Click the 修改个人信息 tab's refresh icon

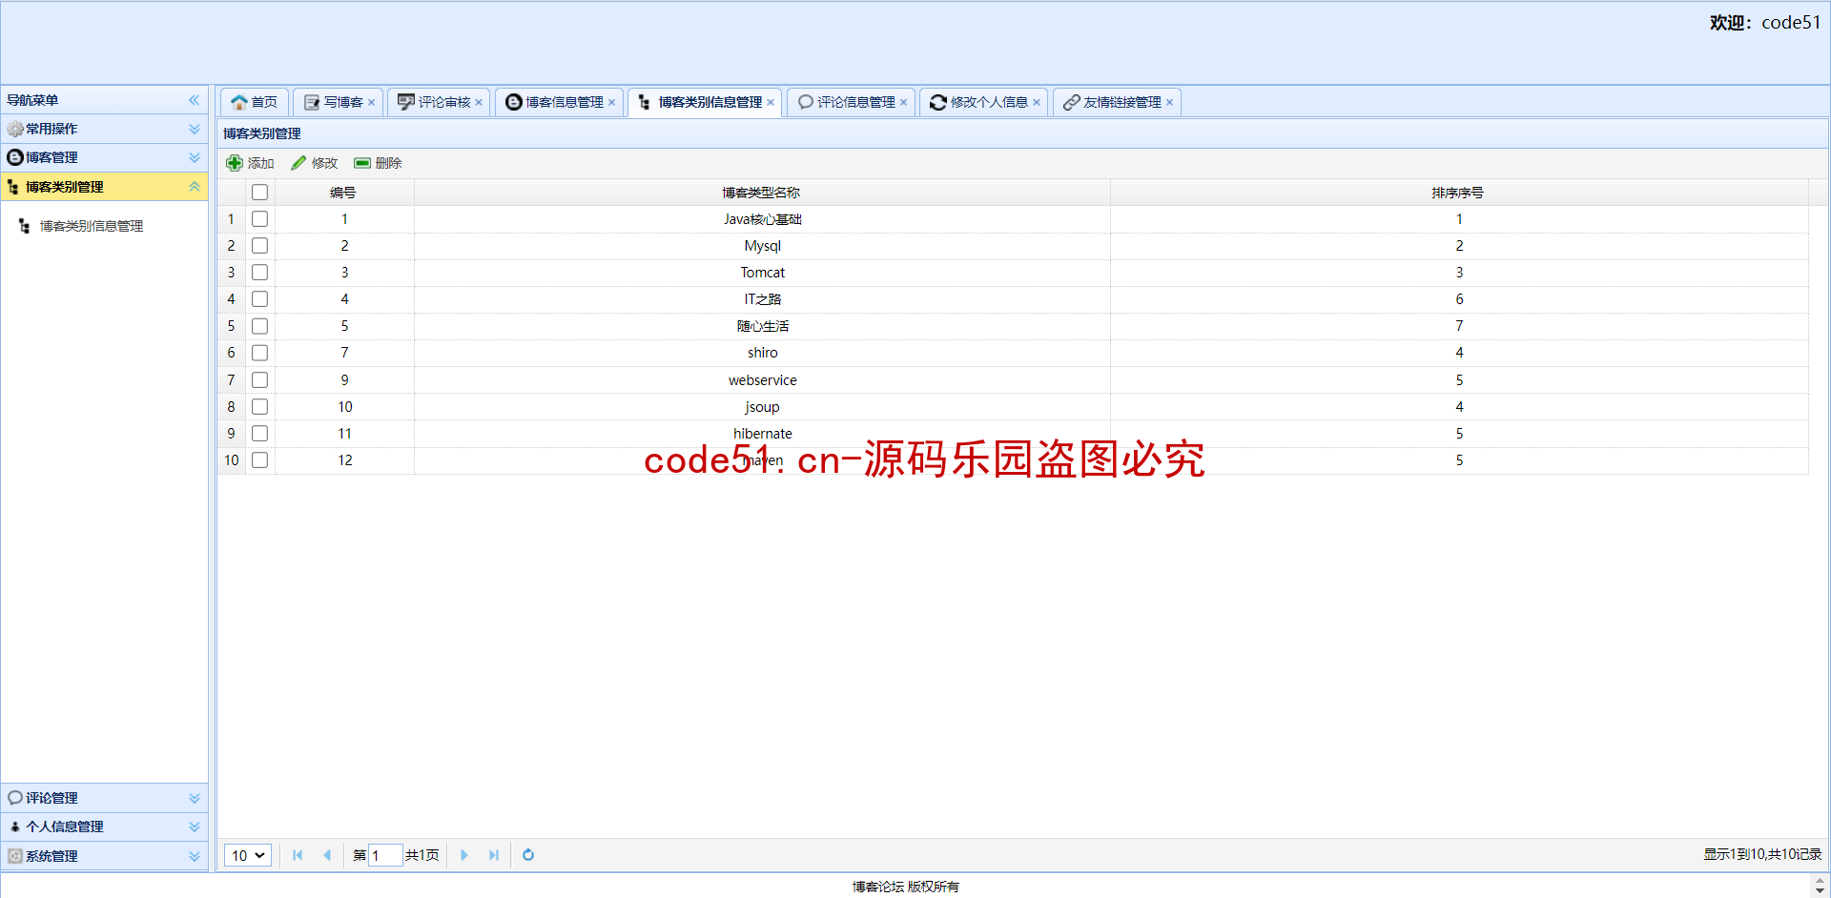pos(938,102)
